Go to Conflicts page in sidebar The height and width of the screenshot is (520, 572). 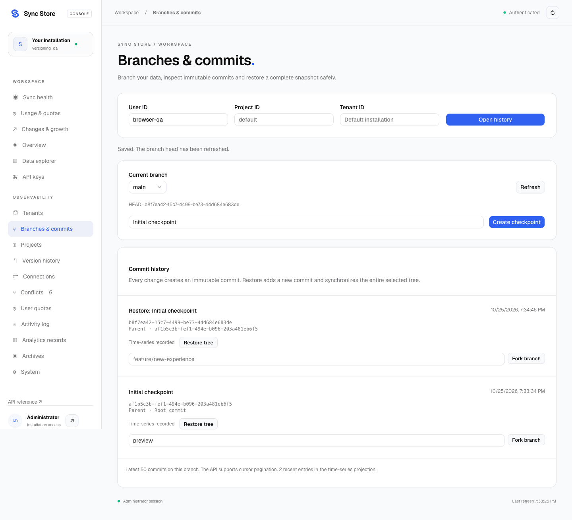(x=51, y=292)
